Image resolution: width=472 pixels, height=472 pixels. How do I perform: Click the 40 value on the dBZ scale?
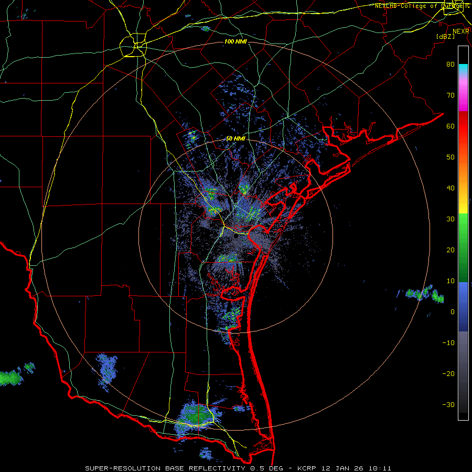point(450,188)
